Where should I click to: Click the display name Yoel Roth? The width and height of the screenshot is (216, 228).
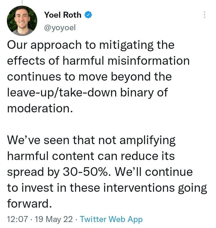(x=63, y=15)
